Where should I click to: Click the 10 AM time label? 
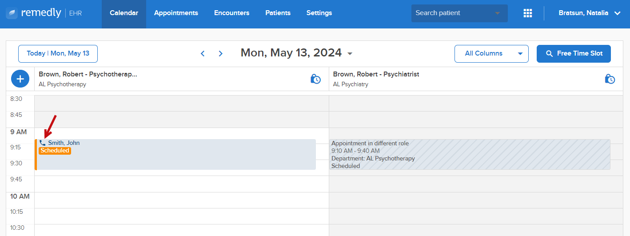(20, 196)
